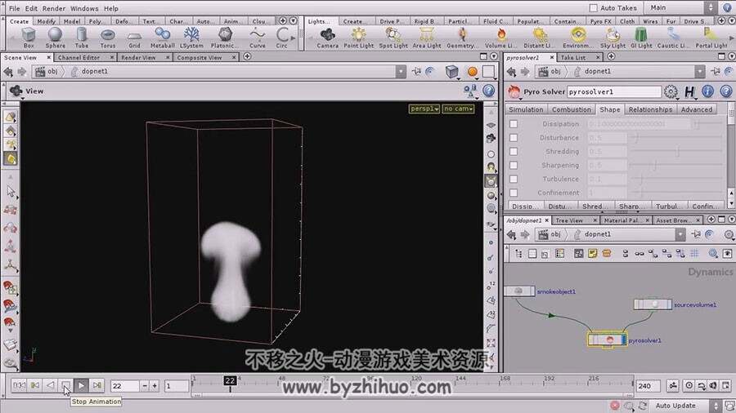Image resolution: width=736 pixels, height=413 pixels.
Task: Expand Scene View path dropdown arrow
Action: point(401,72)
